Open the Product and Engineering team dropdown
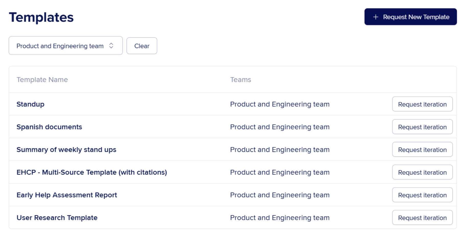 click(x=65, y=46)
